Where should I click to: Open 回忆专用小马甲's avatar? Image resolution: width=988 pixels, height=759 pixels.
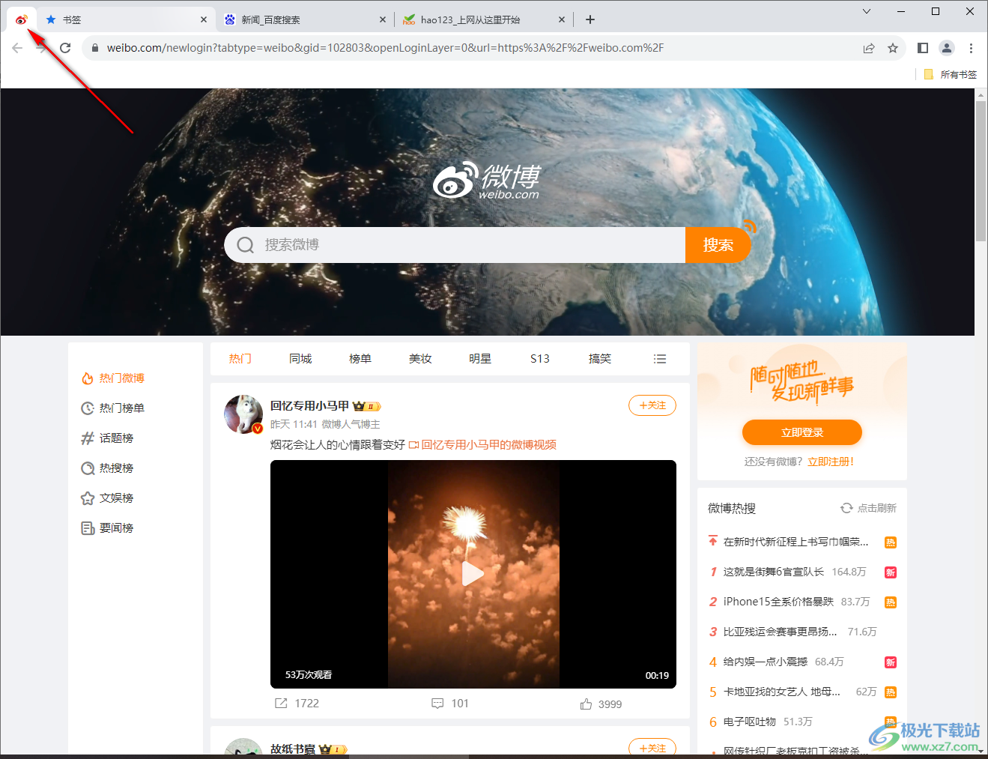(243, 414)
